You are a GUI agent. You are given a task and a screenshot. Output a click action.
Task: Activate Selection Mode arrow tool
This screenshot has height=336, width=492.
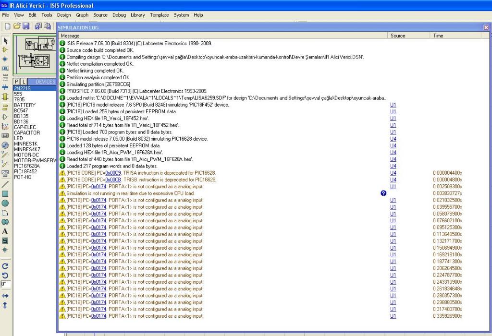5,40
